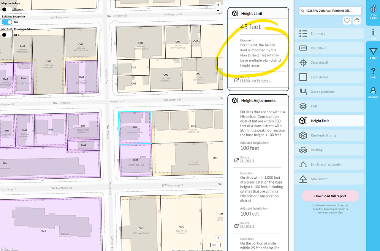Screen dimensions: 380x251
Task: Select the Zone detail section
Action: pyautogui.click(x=329, y=63)
